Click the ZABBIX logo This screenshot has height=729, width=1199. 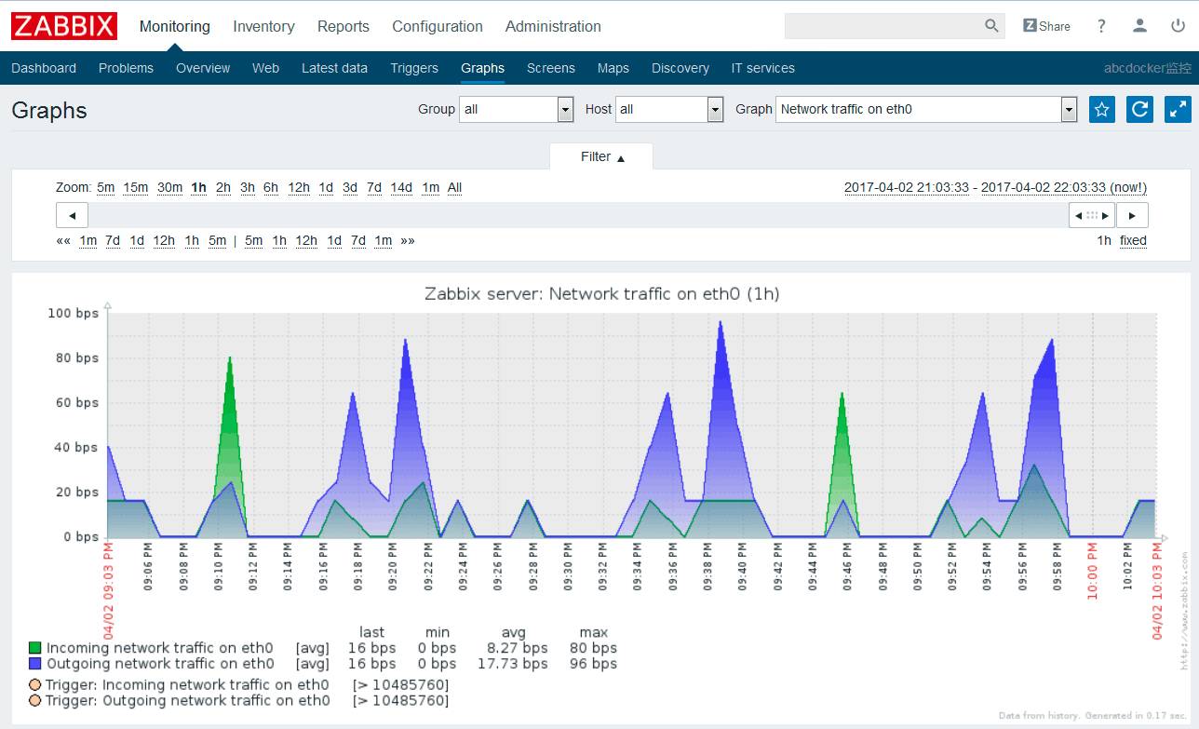(64, 26)
